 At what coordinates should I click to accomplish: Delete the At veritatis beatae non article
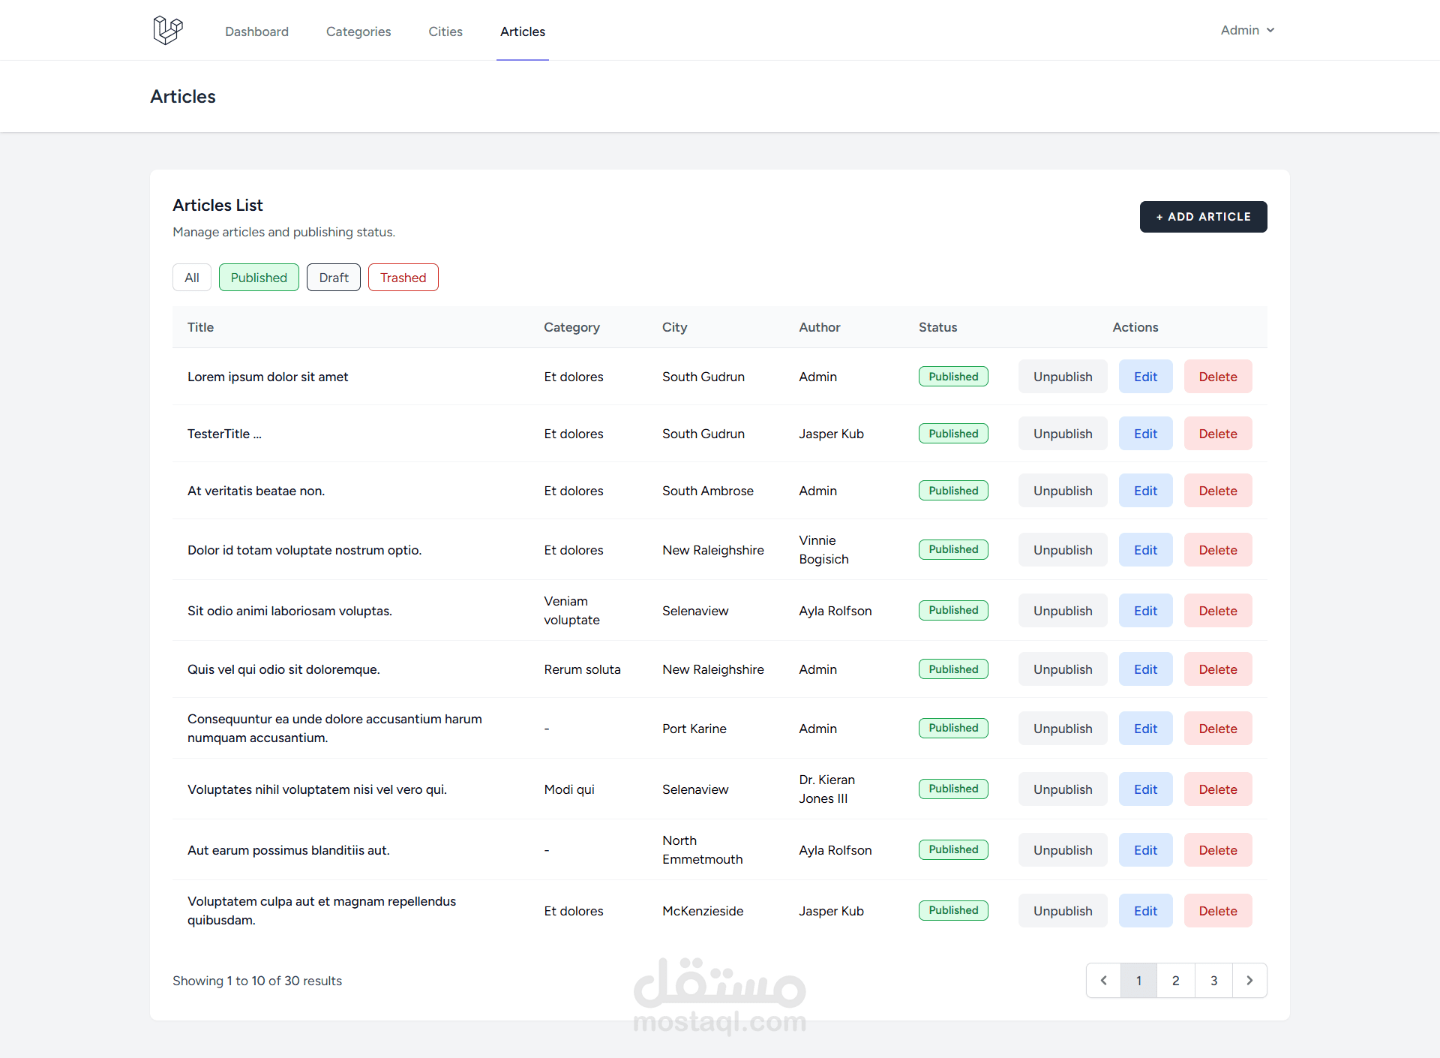click(1217, 491)
